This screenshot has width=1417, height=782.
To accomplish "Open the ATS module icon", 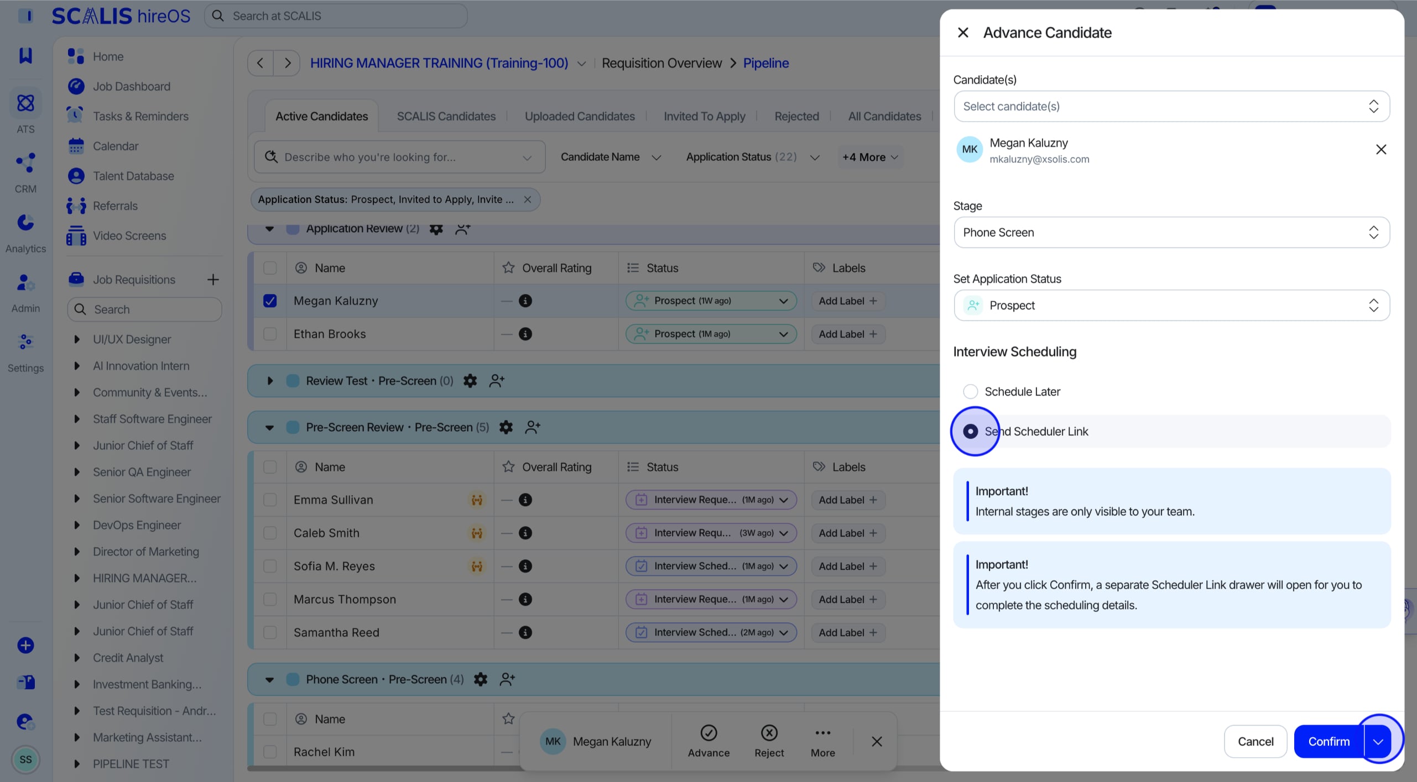I will coord(25,103).
